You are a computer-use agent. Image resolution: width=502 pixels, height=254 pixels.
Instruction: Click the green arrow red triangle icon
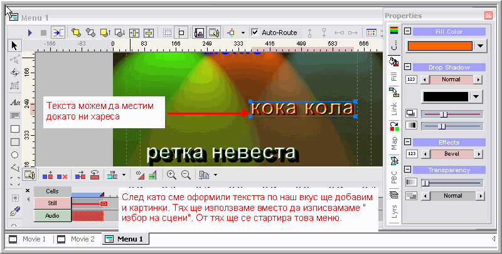tap(152, 175)
